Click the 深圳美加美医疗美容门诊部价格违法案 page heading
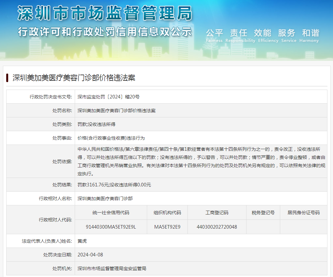Viewport: 333px width, 277px height. click(x=74, y=78)
